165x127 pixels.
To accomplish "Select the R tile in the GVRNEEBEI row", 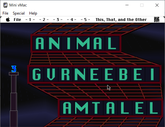I will coord(65,74).
